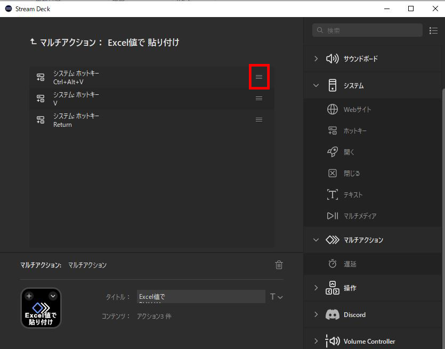The height and width of the screenshot is (349, 445).
Task: Click the reorder handle for the Return action
Action: 259,119
